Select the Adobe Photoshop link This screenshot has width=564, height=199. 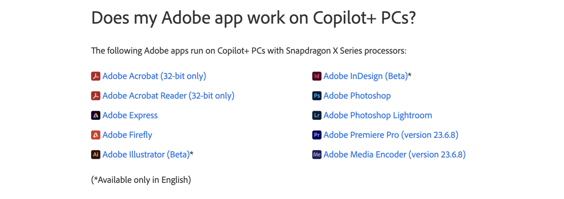tap(357, 96)
